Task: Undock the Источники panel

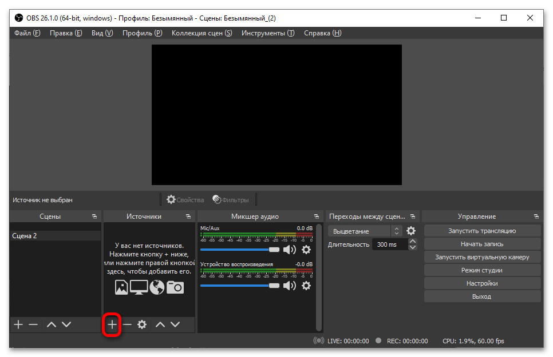Action: 188,216
